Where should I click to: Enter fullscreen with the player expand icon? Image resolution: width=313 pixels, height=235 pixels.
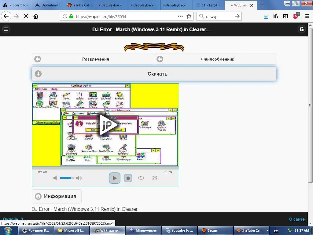click(x=155, y=178)
